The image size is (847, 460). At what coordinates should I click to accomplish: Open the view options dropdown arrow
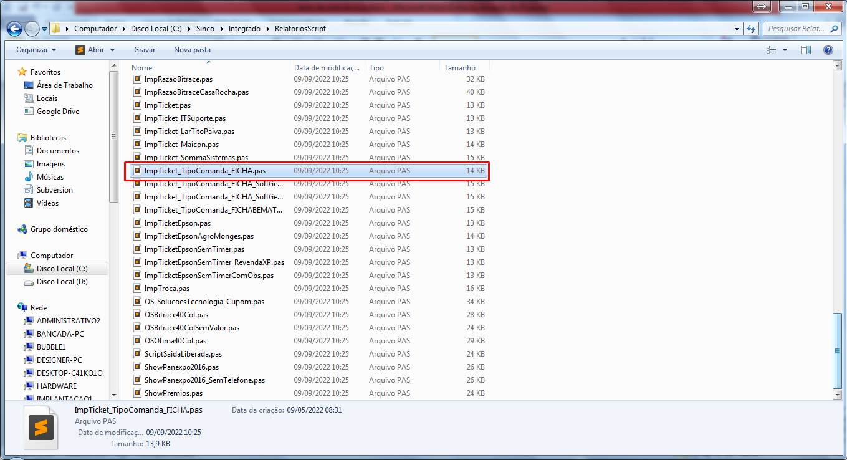click(785, 50)
